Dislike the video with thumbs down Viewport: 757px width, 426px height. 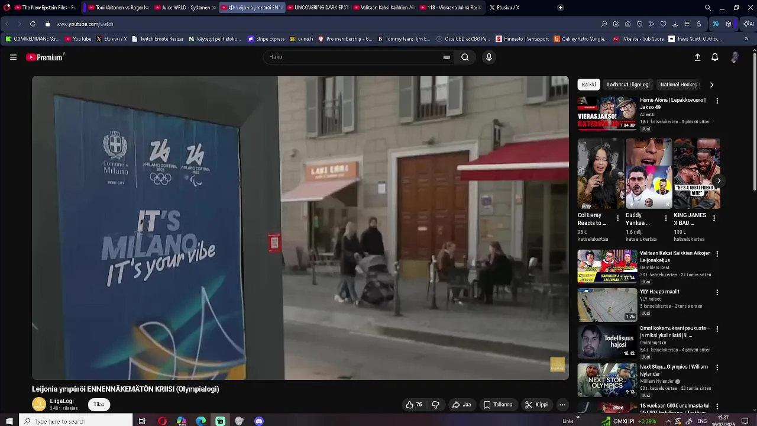[436, 405]
